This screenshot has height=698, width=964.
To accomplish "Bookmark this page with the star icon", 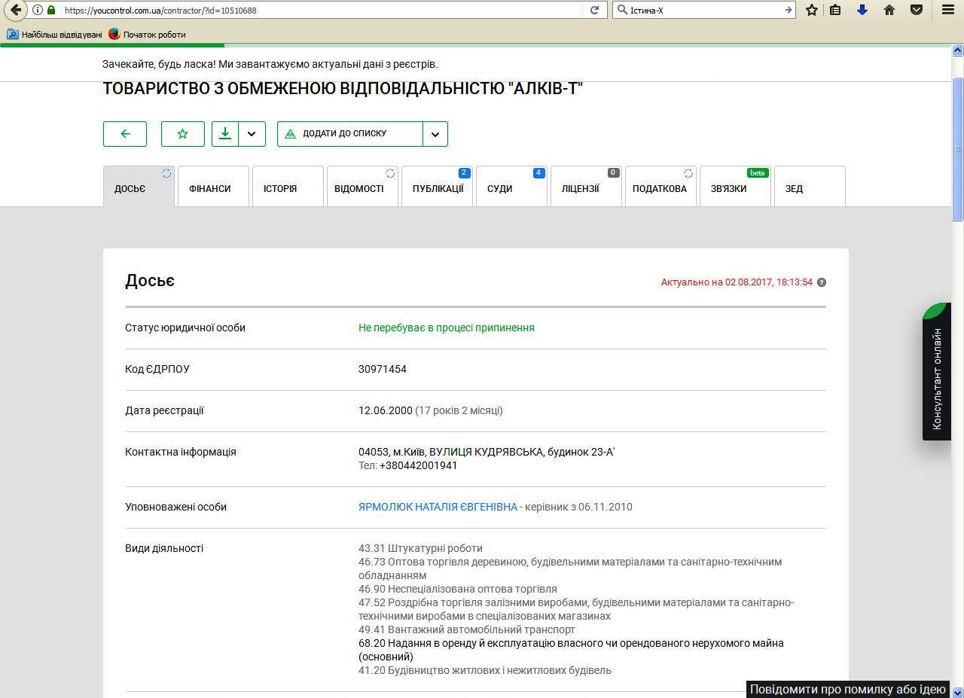I will coord(811,11).
